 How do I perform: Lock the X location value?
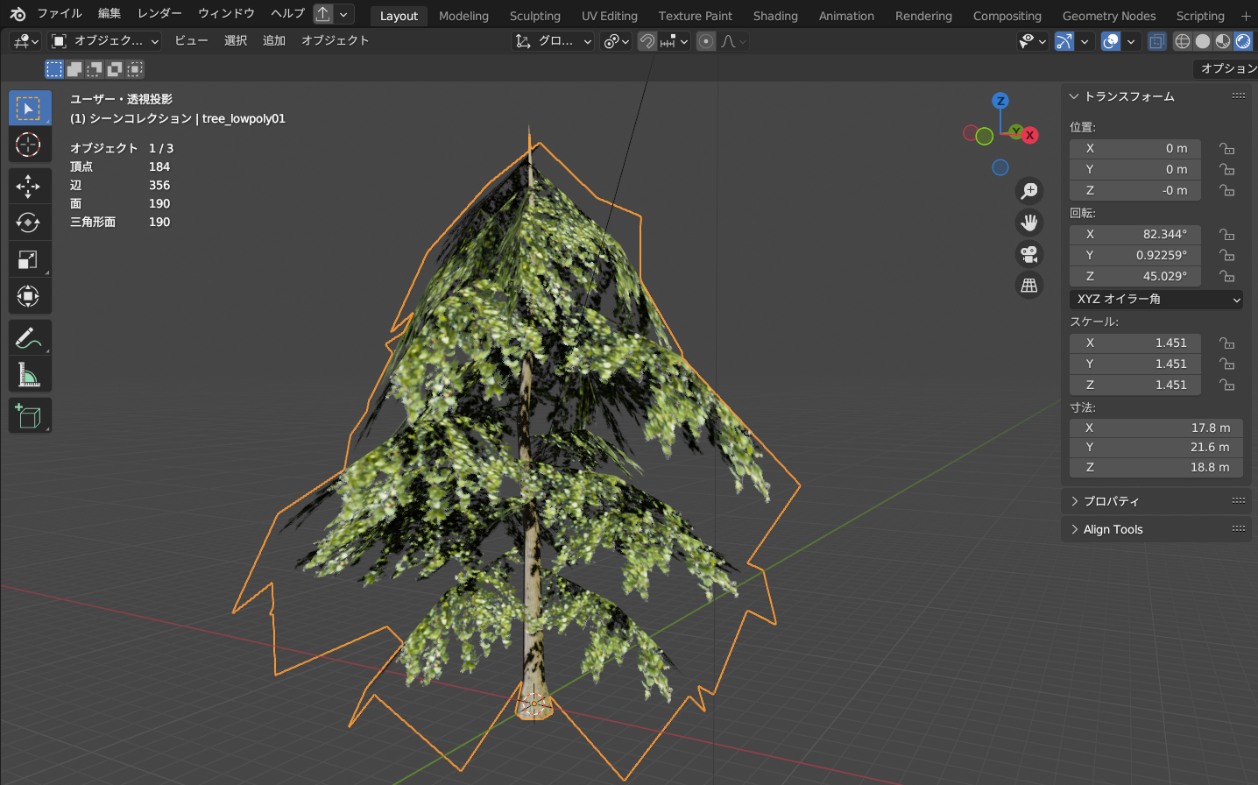1226,148
